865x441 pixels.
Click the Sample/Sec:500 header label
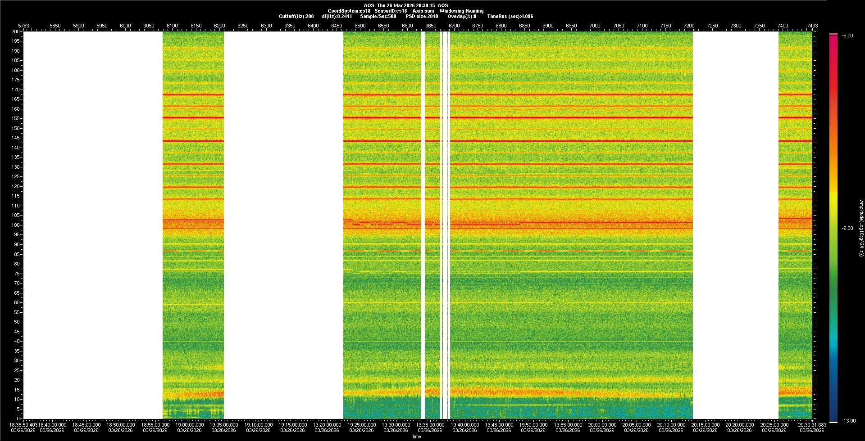pos(378,16)
